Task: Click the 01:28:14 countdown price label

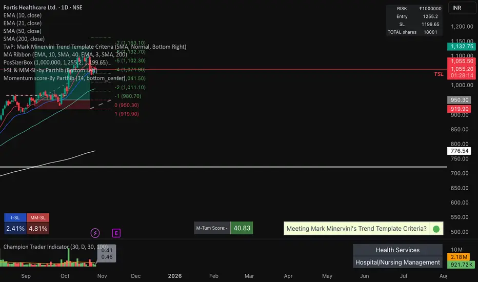Action: coord(462,75)
